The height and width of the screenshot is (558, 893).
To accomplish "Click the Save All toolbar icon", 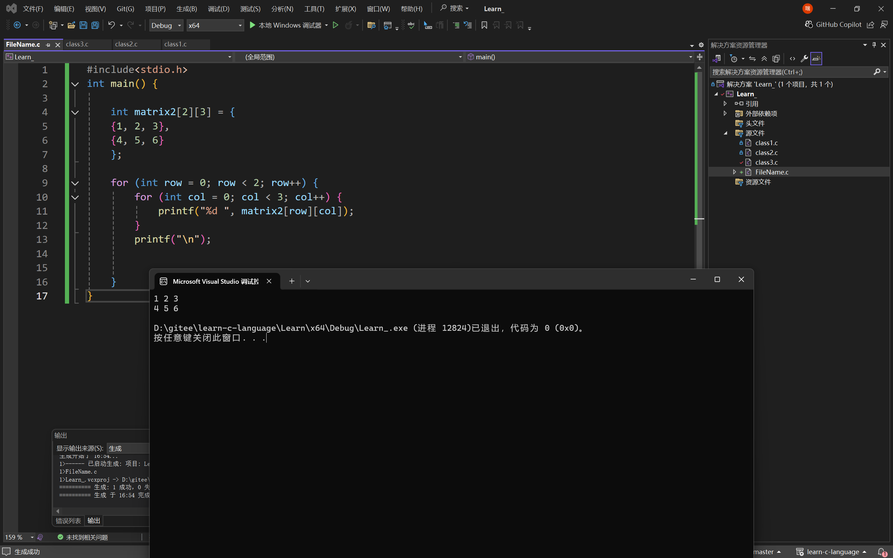I will [x=95, y=25].
